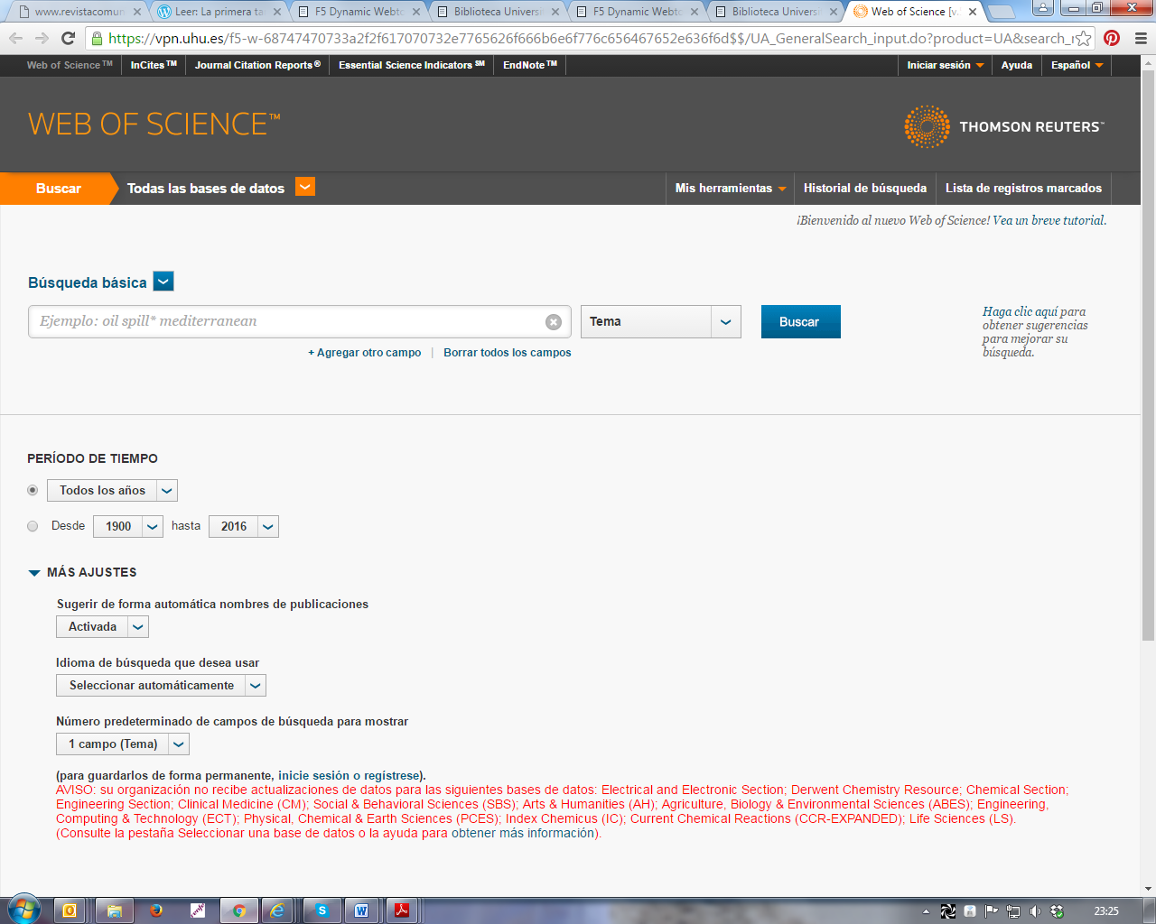Open 'Lista de registros marcados'
Image resolution: width=1156 pixels, height=924 pixels.
(1023, 188)
